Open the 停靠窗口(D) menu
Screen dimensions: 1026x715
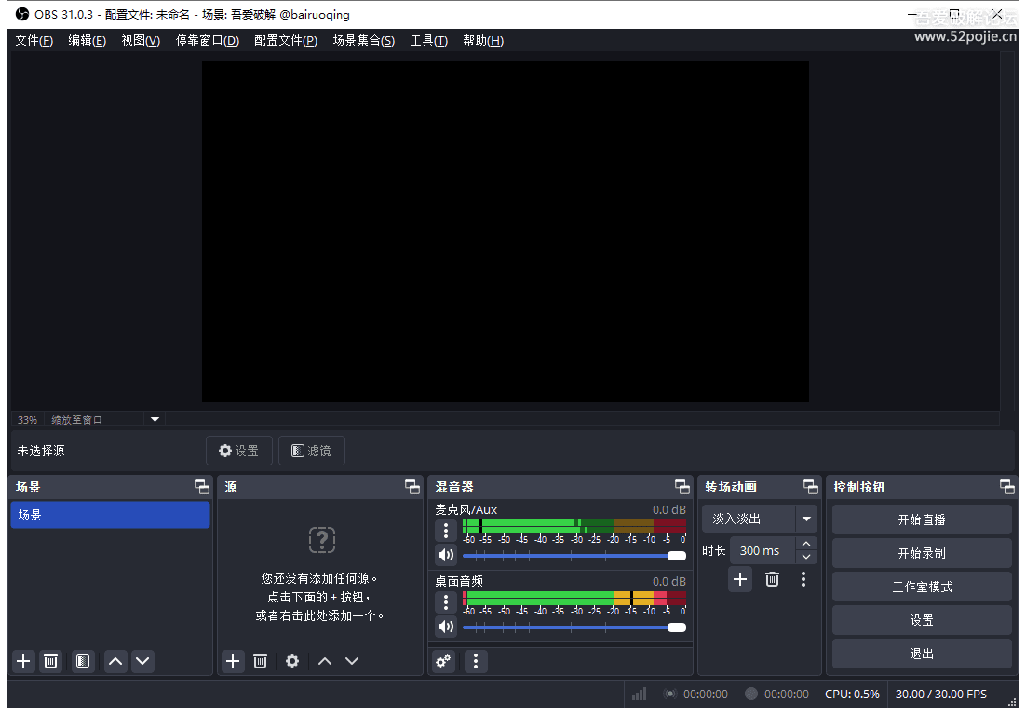(208, 41)
